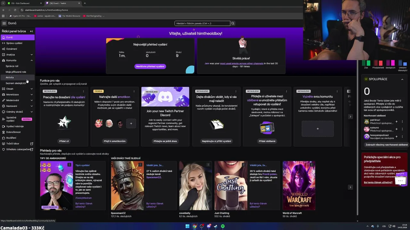Click Navštivte přehled vysílání button
The image size is (410, 230).
pyautogui.click(x=150, y=66)
